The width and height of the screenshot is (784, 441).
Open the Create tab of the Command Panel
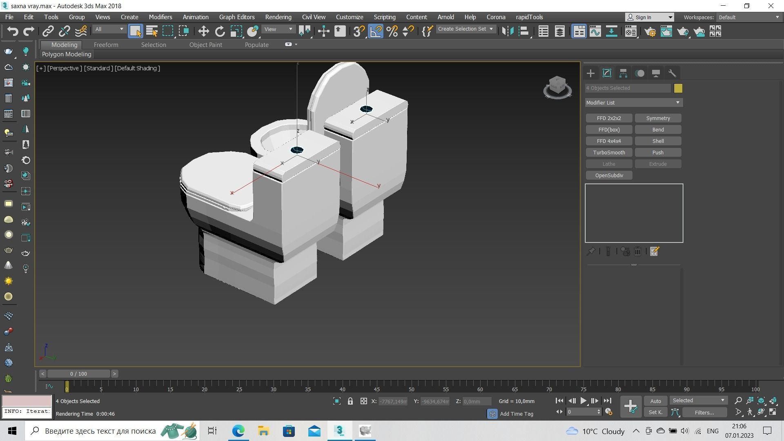point(590,73)
